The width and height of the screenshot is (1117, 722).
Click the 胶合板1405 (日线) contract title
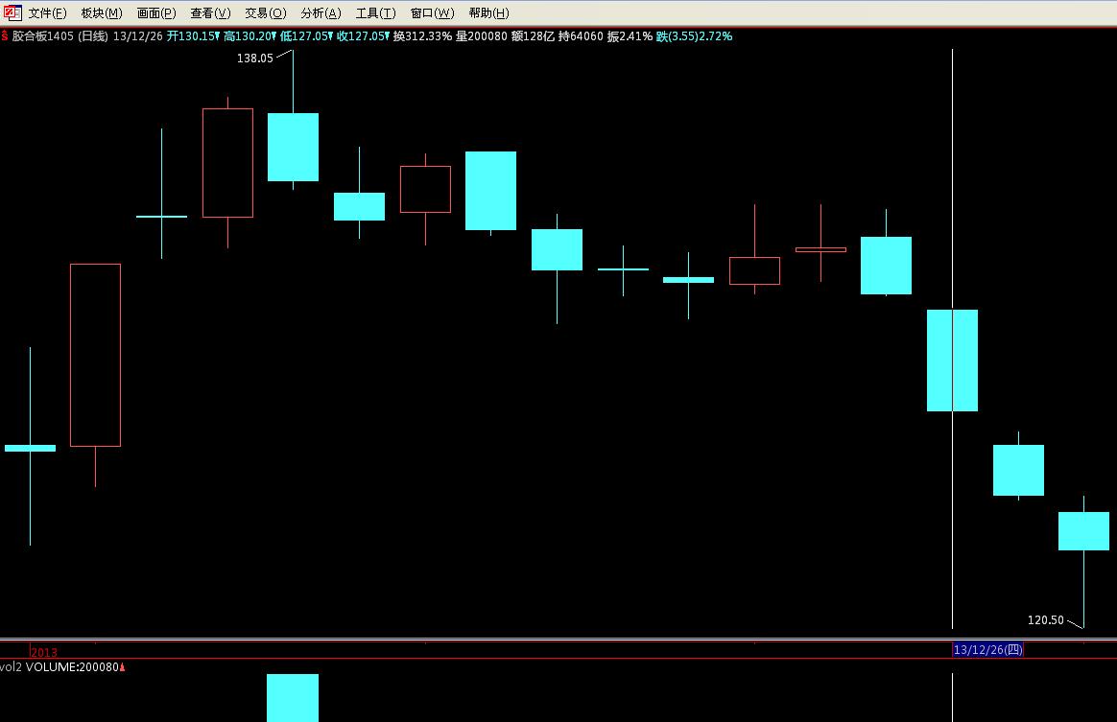pos(59,36)
